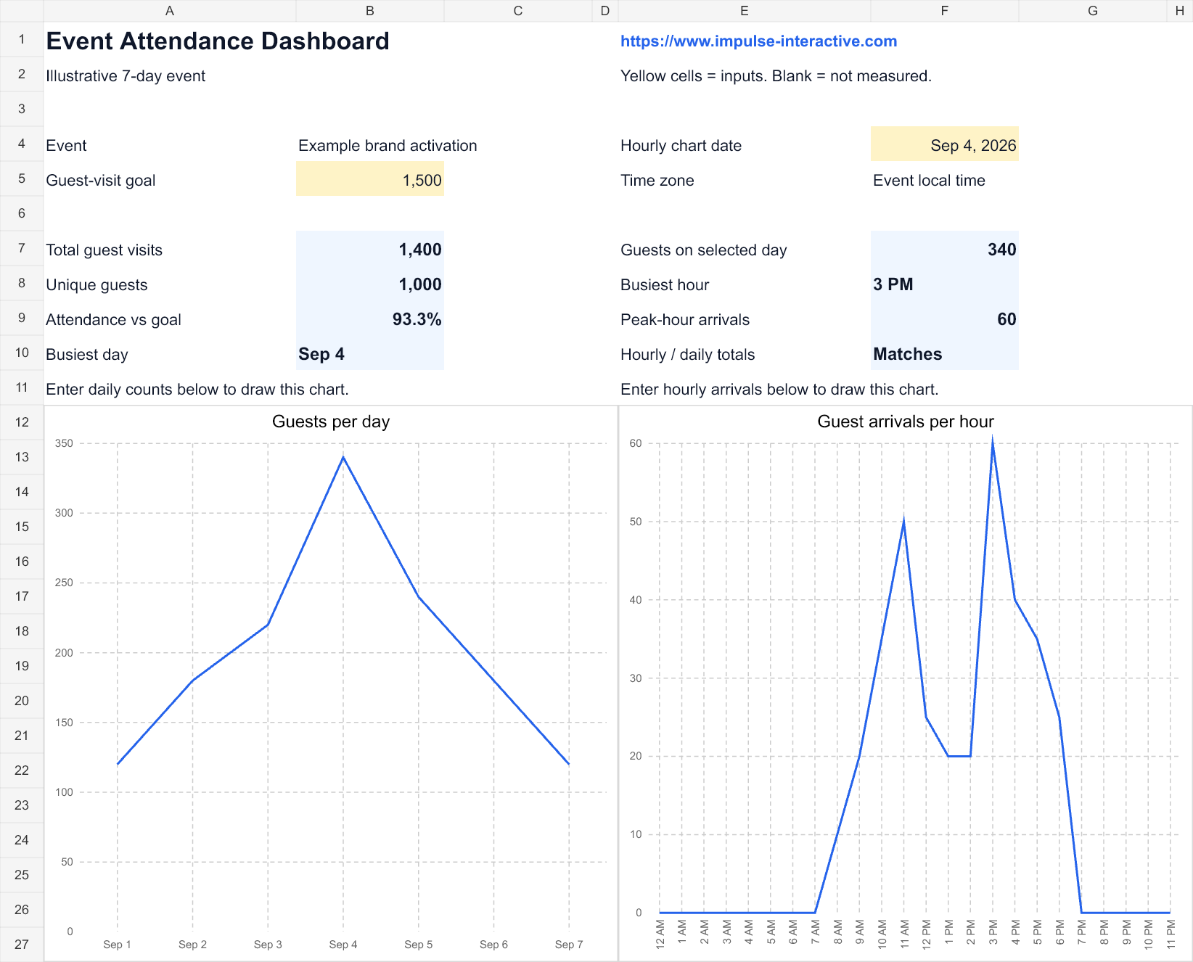1193x962 pixels.
Task: Click the Peak-hour arrivals value 60
Action: tap(945, 318)
